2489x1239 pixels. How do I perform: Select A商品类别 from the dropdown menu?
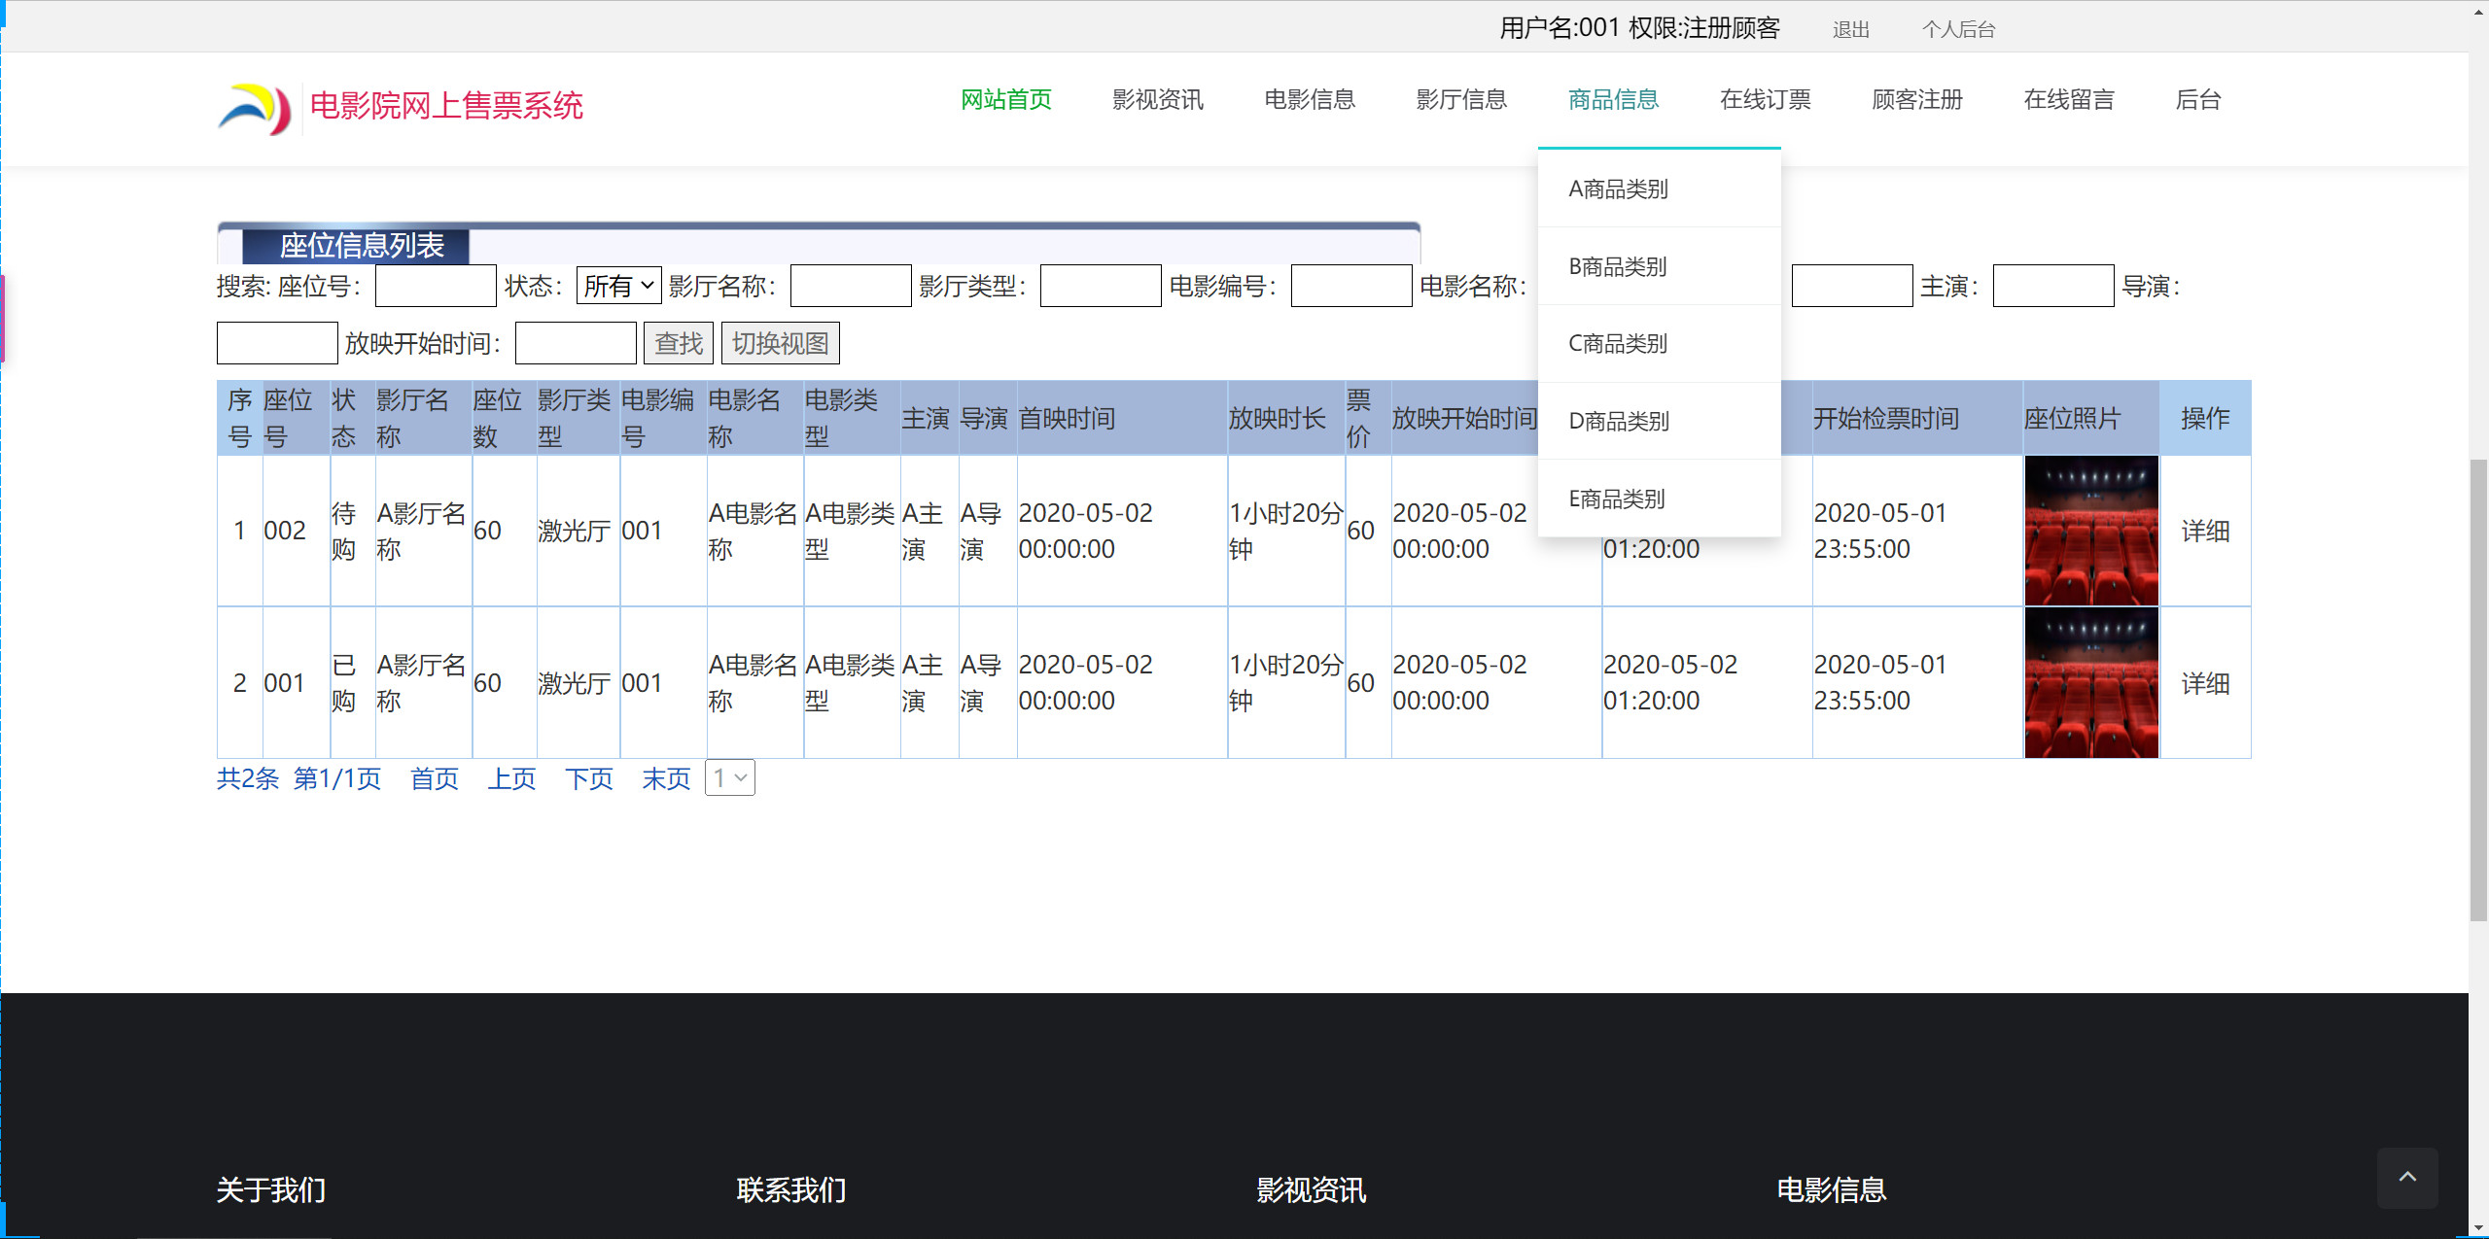click(x=1618, y=189)
